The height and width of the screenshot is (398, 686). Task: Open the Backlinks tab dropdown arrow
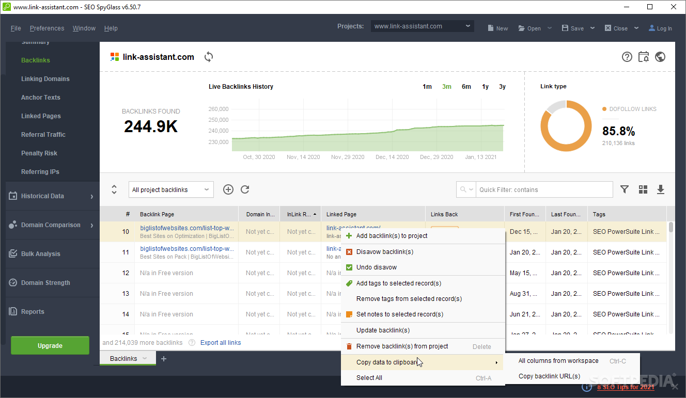coord(145,358)
